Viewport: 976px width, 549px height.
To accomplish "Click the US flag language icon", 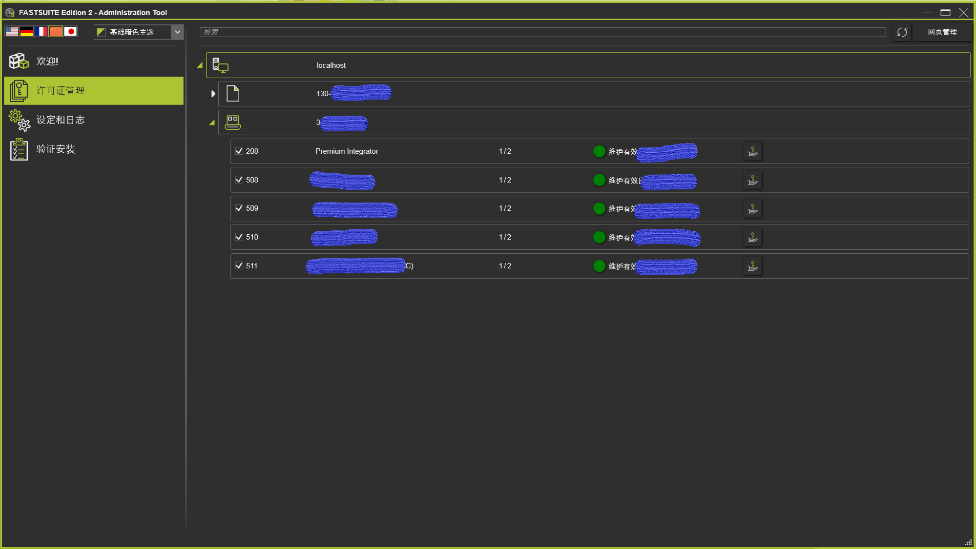I will click(x=12, y=32).
